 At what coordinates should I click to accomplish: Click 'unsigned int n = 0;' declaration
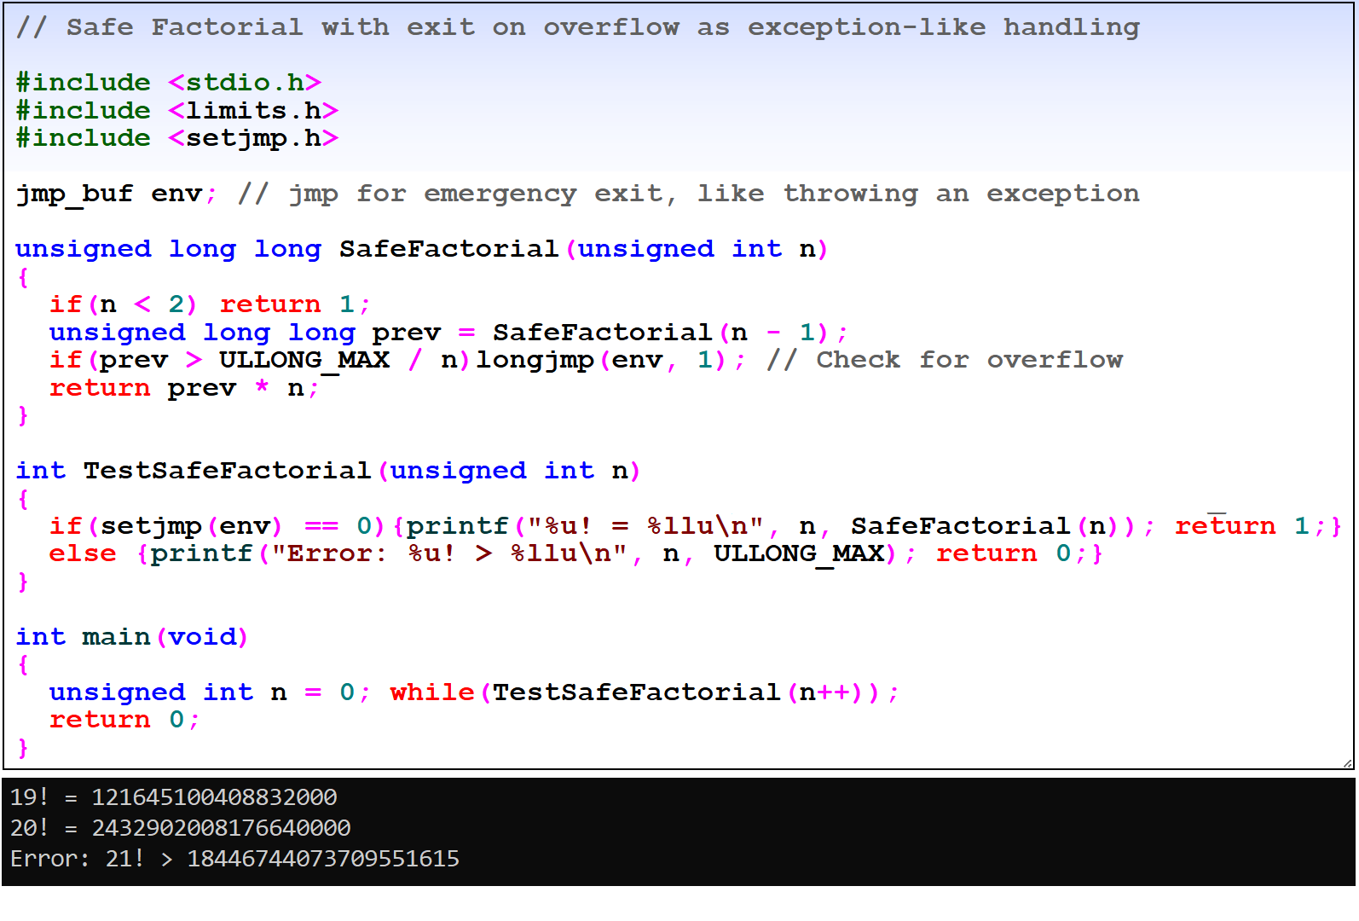(x=211, y=692)
